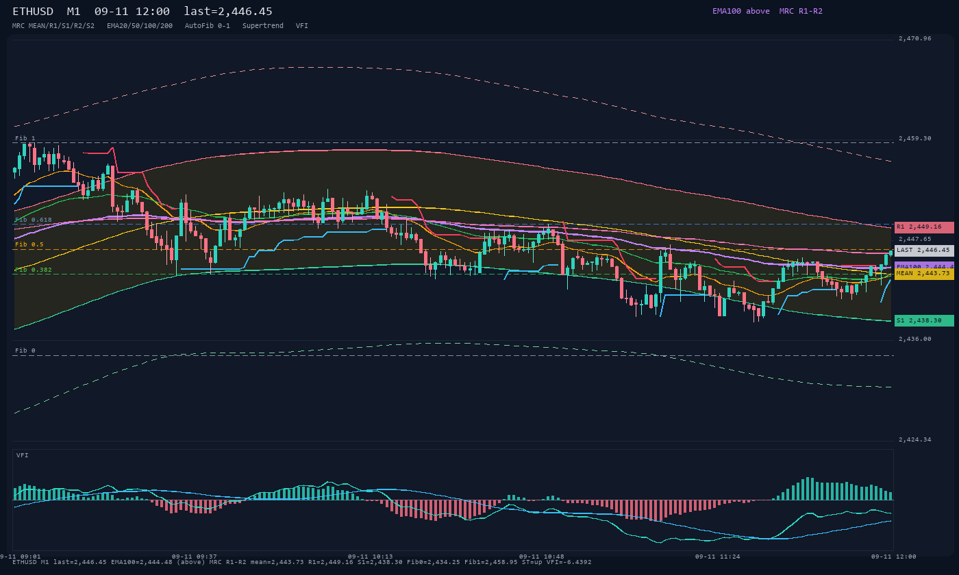Click the orange "Fib 0.5" level label
The height and width of the screenshot is (575, 959).
[x=29, y=244]
